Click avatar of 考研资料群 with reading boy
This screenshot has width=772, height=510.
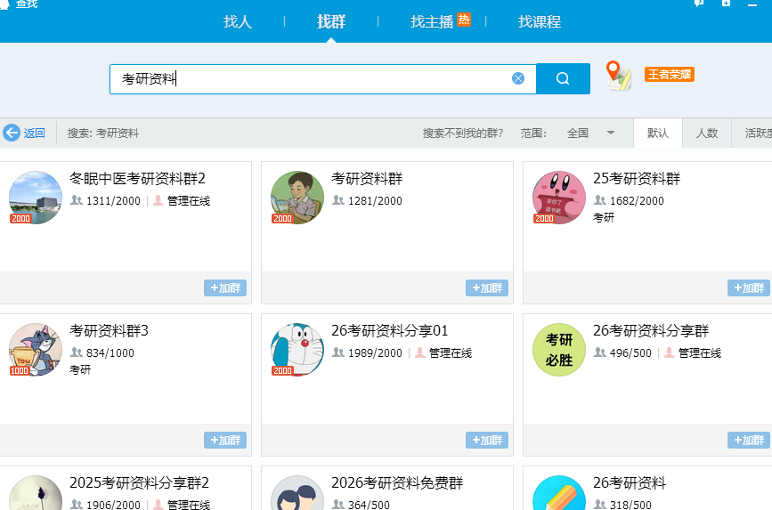pyautogui.click(x=297, y=198)
